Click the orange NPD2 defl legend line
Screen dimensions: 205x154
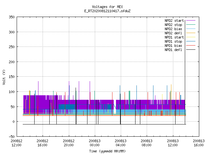click(x=191, y=33)
